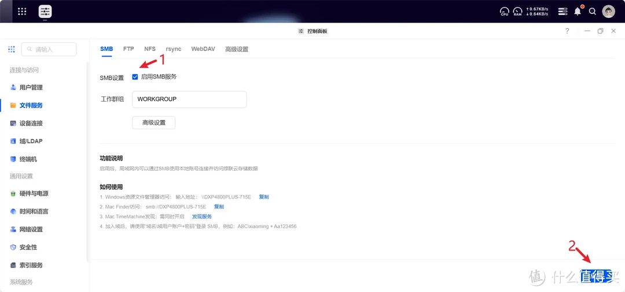
Task: Click the 通用设置 section label
Action: tap(21, 176)
